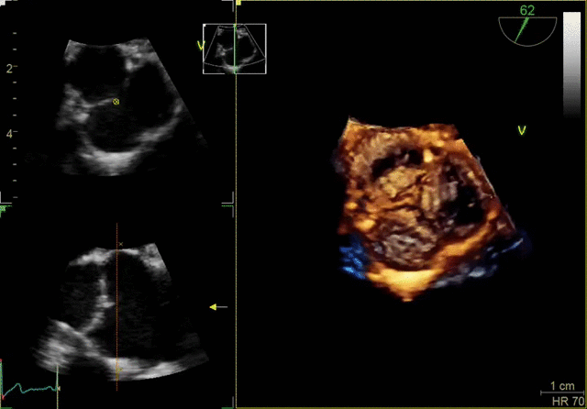This screenshot has width=587, height=409.
Task: Click the yellow left-pointing arrow indicator
Action: pos(218,307)
